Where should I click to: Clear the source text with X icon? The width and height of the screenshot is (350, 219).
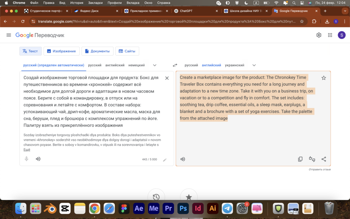(x=167, y=78)
